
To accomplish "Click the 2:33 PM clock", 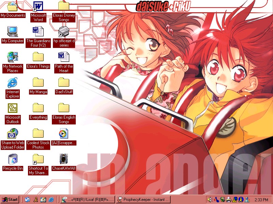I will click(x=261, y=200).
